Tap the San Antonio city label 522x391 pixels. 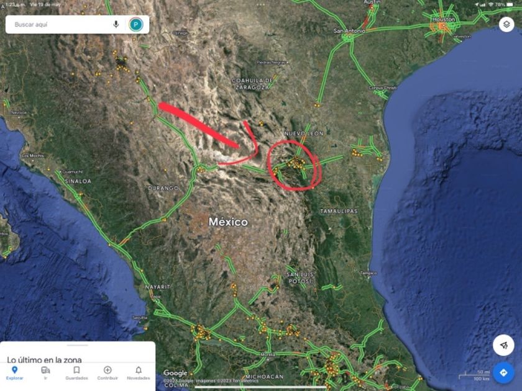[x=349, y=30]
